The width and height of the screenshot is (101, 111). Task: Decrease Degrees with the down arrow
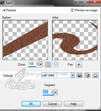click(x=52, y=93)
